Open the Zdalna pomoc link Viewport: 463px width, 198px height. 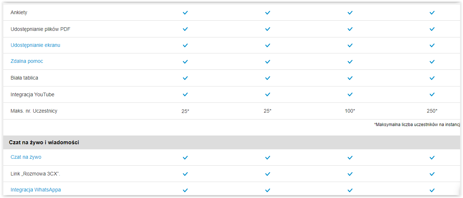27,61
